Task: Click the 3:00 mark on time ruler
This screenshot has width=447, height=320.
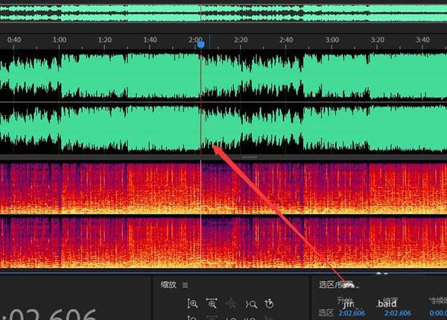Action: [x=332, y=40]
